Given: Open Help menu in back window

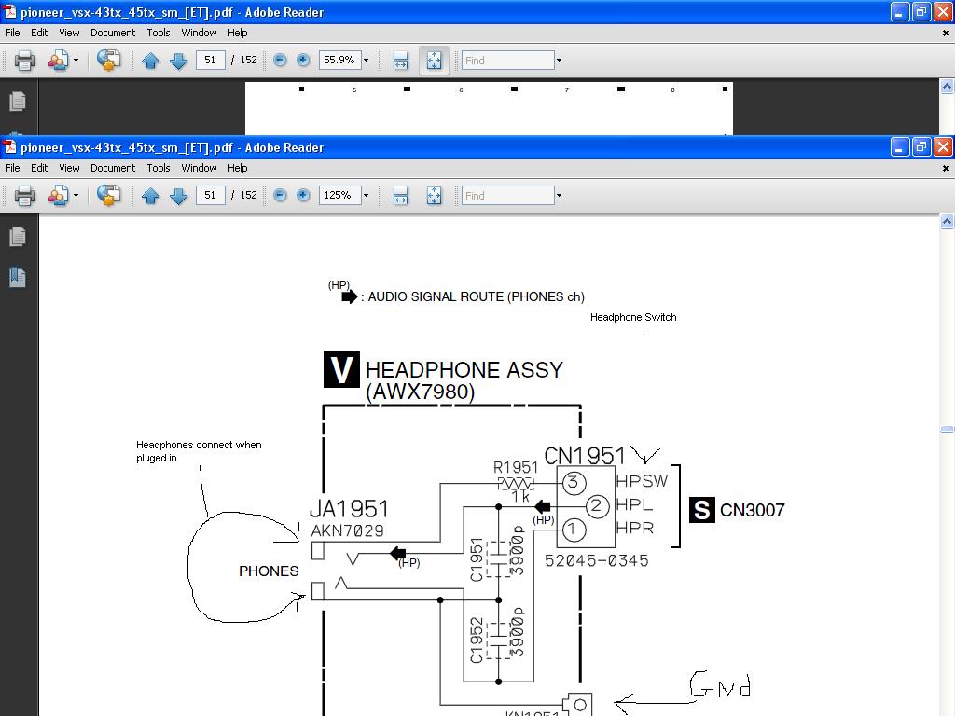Looking at the screenshot, I should 238,33.
